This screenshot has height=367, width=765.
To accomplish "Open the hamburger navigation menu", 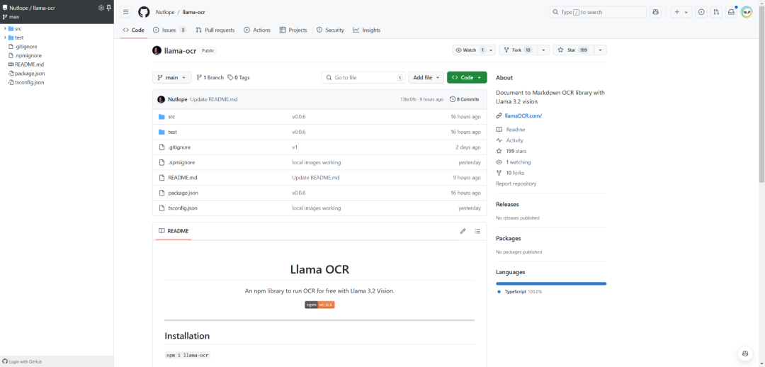I will (x=126, y=12).
